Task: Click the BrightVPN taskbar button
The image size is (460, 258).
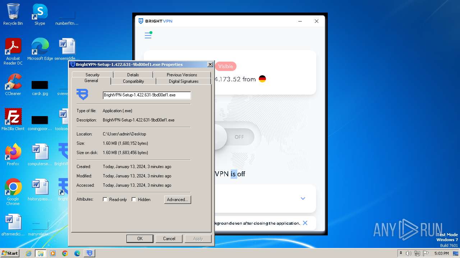Action: pos(89,253)
